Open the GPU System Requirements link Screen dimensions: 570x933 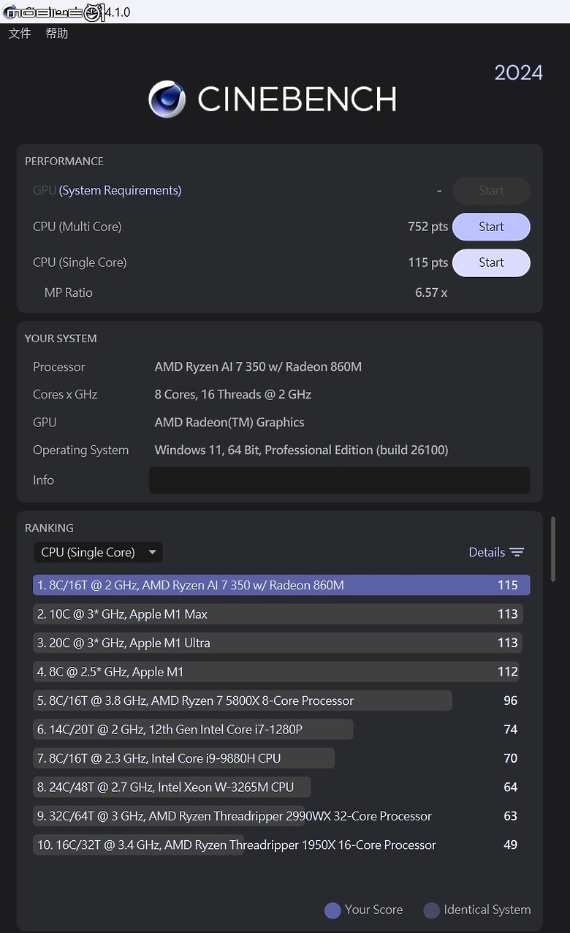click(120, 190)
